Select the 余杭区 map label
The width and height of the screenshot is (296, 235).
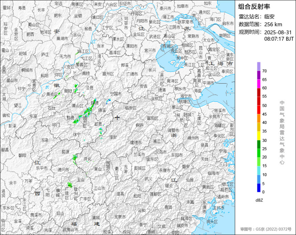click(x=157, y=99)
